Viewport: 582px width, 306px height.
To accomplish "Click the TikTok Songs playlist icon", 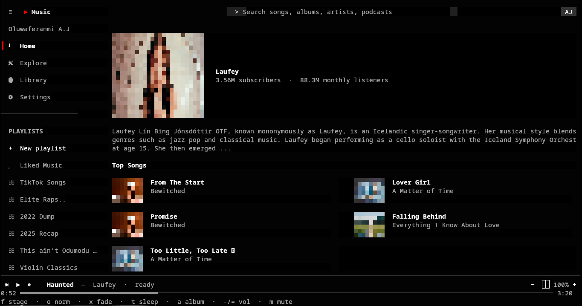I will 12,182.
